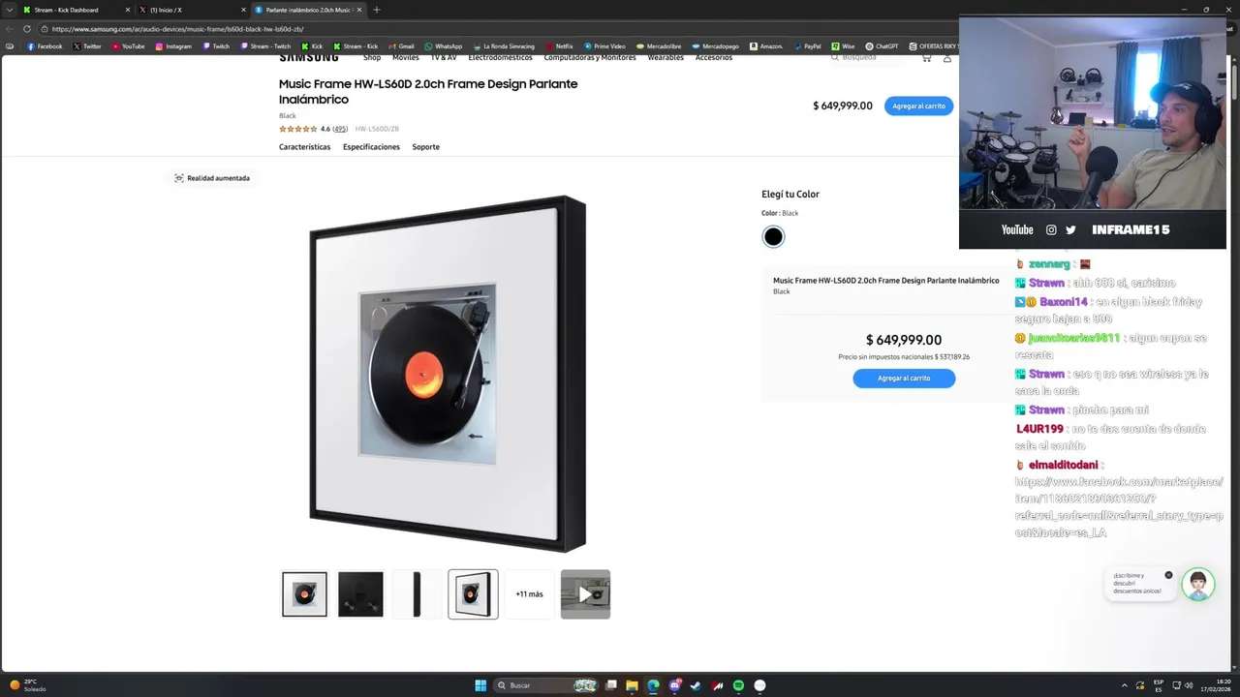Screen dimensions: 1240x697
Task: Open the YouTube bookmark
Action: coord(128,46)
